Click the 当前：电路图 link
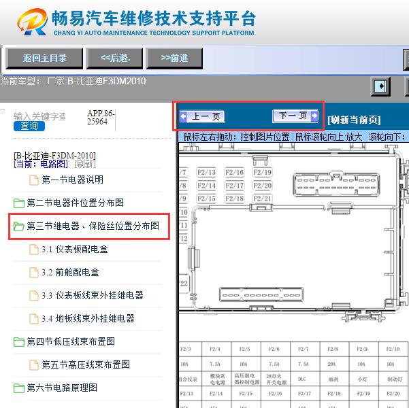Image resolution: width=409 pixels, height=408 pixels. (x=41, y=164)
